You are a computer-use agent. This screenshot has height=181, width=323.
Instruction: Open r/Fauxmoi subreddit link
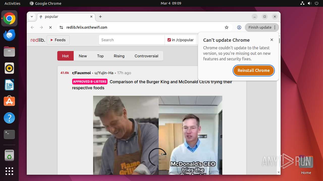[81, 73]
